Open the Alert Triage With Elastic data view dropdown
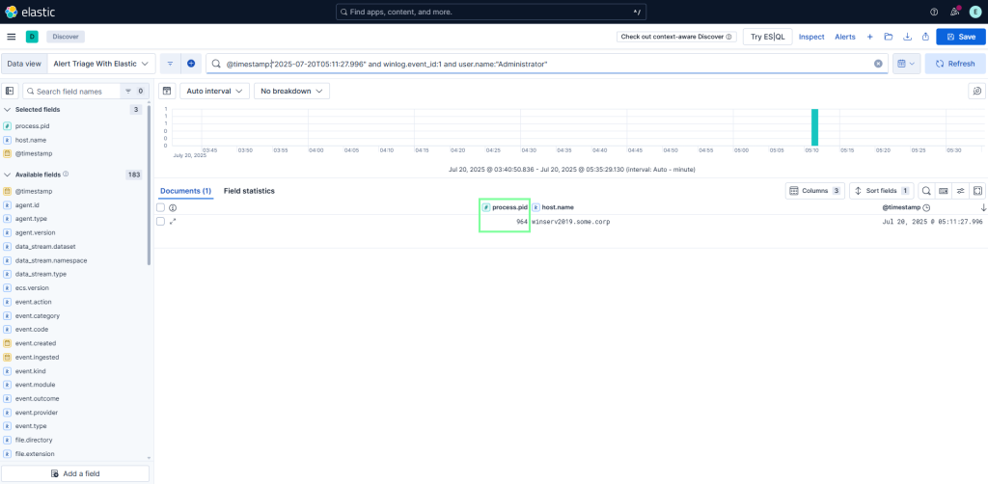The width and height of the screenshot is (988, 484). click(100, 64)
